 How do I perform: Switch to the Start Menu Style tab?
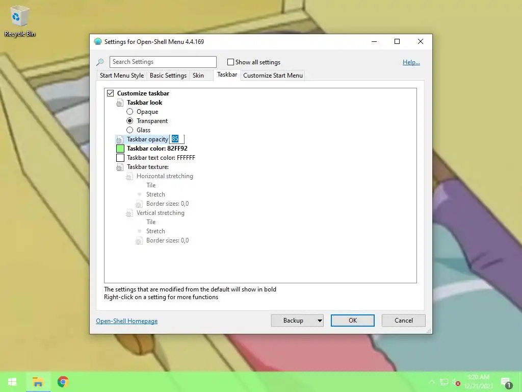[122, 76]
